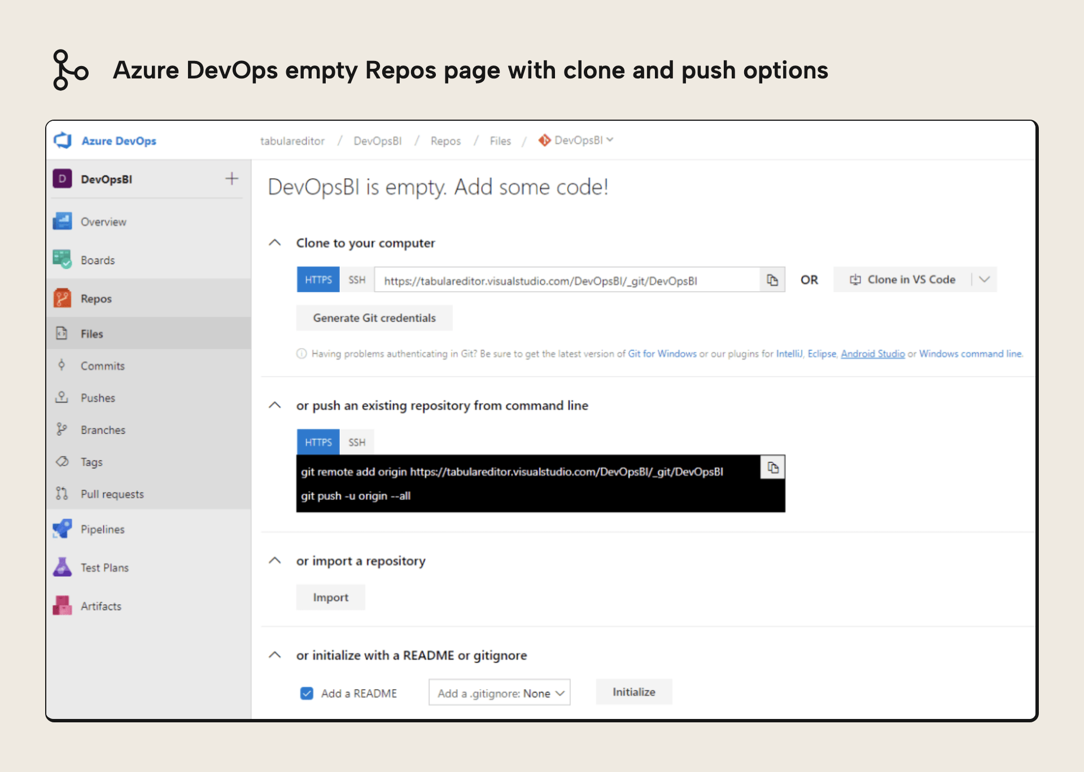This screenshot has height=772, width=1084.
Task: Copy the clone URL to clipboard
Action: [772, 280]
